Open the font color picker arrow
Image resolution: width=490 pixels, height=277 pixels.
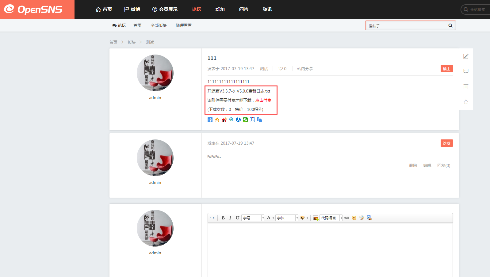tap(273, 218)
